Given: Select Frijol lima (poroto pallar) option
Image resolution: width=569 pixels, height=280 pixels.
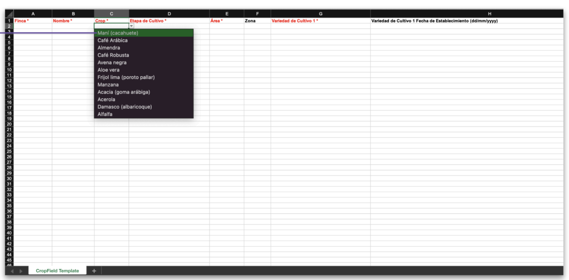Looking at the screenshot, I should click(144, 77).
